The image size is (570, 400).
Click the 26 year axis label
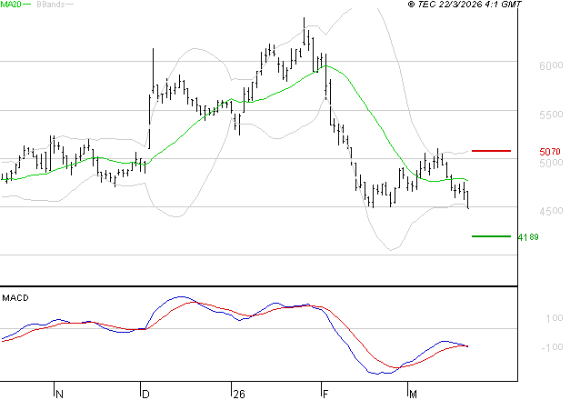[x=239, y=395]
